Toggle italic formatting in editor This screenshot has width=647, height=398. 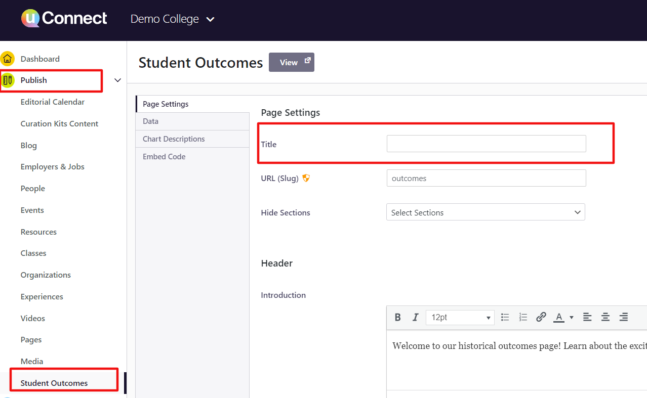click(415, 317)
